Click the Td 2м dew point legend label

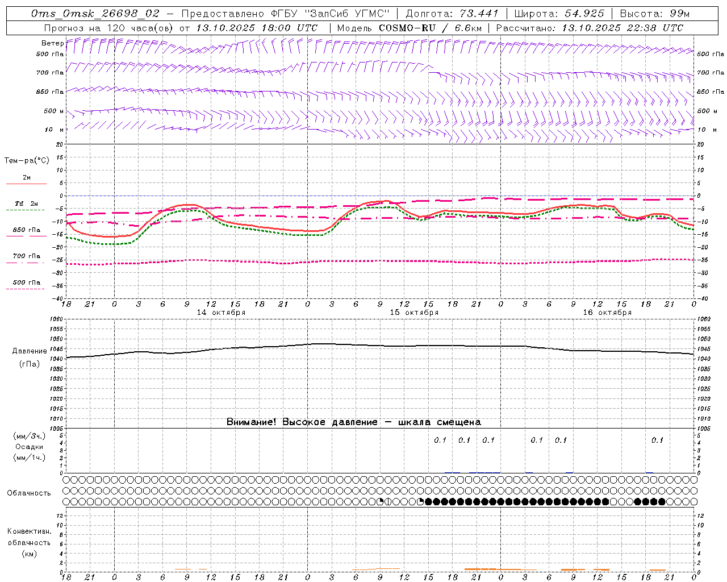pyautogui.click(x=27, y=203)
